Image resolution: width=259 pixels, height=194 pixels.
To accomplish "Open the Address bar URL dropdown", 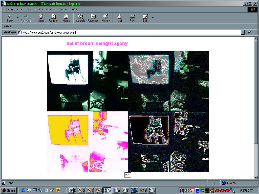I will point(243,32).
